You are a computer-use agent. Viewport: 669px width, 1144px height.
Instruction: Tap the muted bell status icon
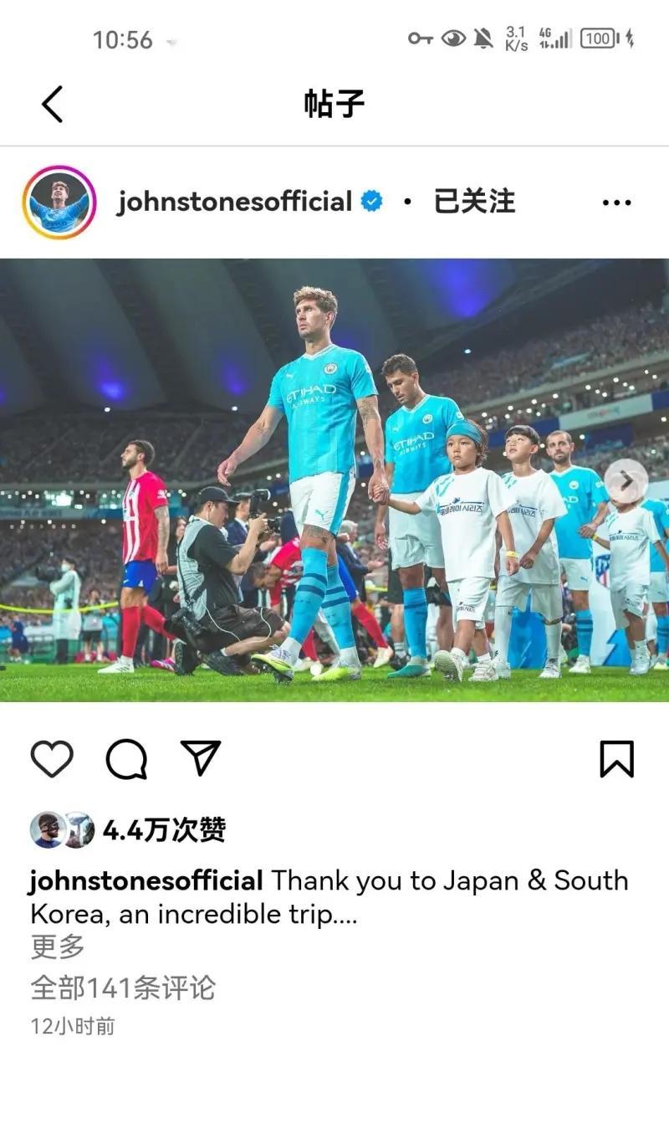(x=483, y=38)
